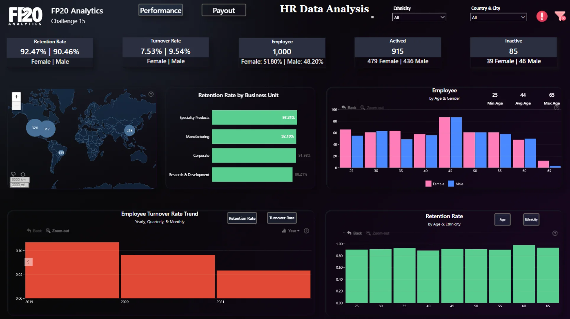
Task: Click Zoom-out in the Age & Gender chart
Action: [x=372, y=108]
